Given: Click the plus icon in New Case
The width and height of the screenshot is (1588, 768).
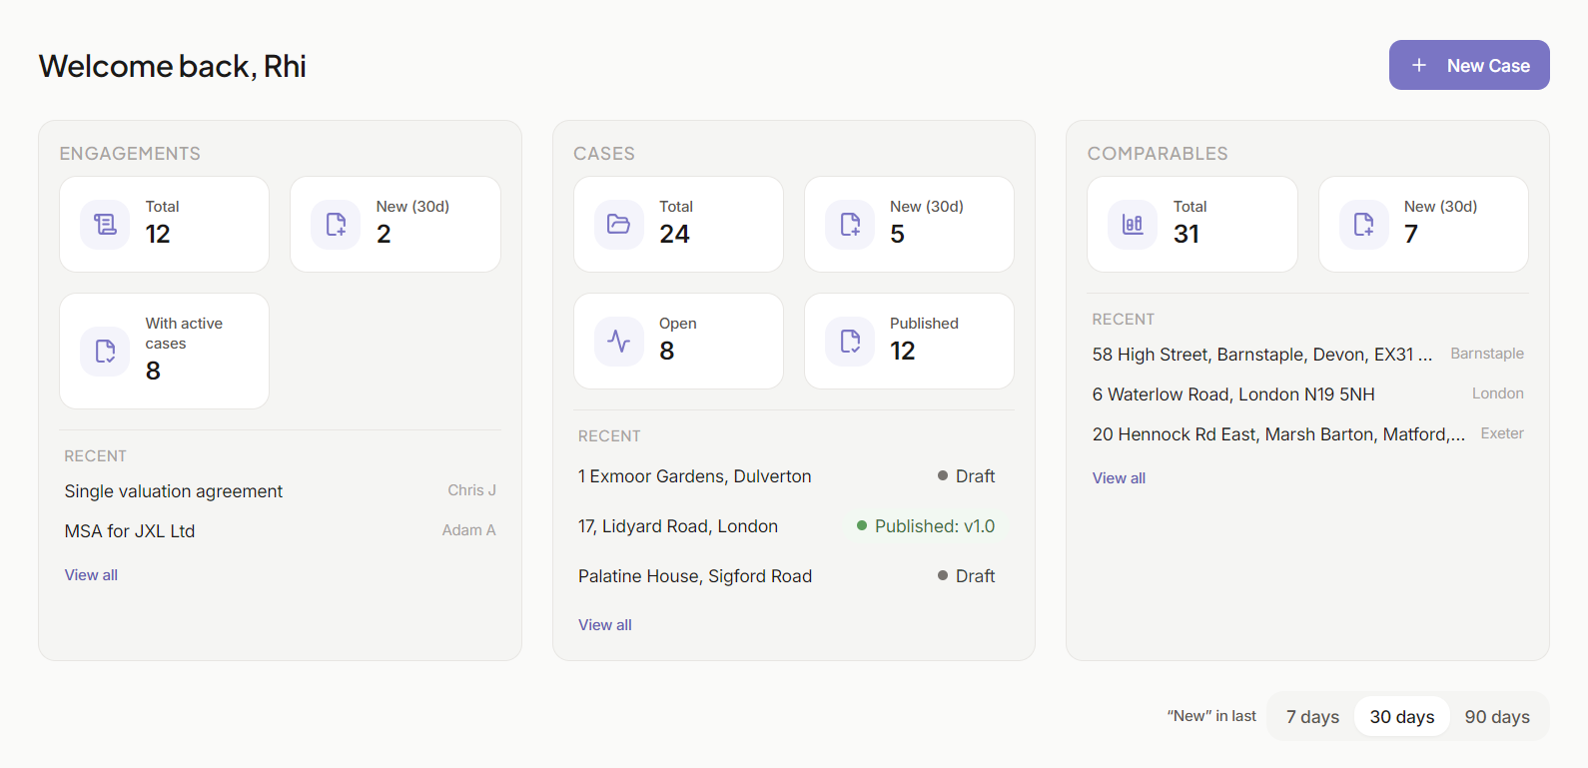Looking at the screenshot, I should coord(1419,65).
